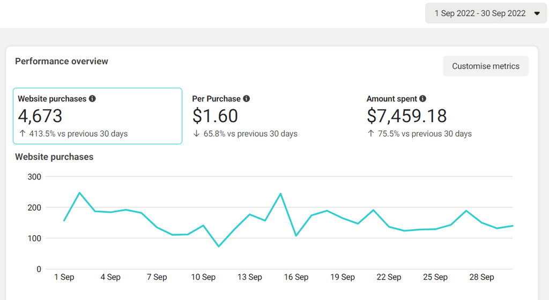This screenshot has width=549, height=300.
Task: Click the chart peak near 15 Sep
Action: tap(280, 194)
